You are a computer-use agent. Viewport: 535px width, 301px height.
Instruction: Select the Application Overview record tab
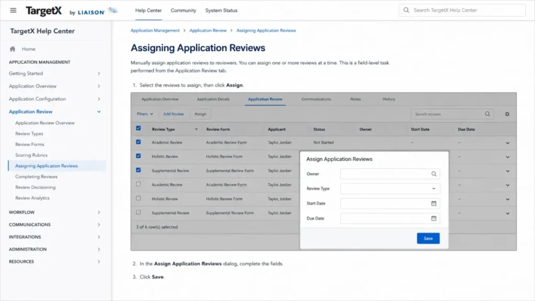pyautogui.click(x=160, y=99)
